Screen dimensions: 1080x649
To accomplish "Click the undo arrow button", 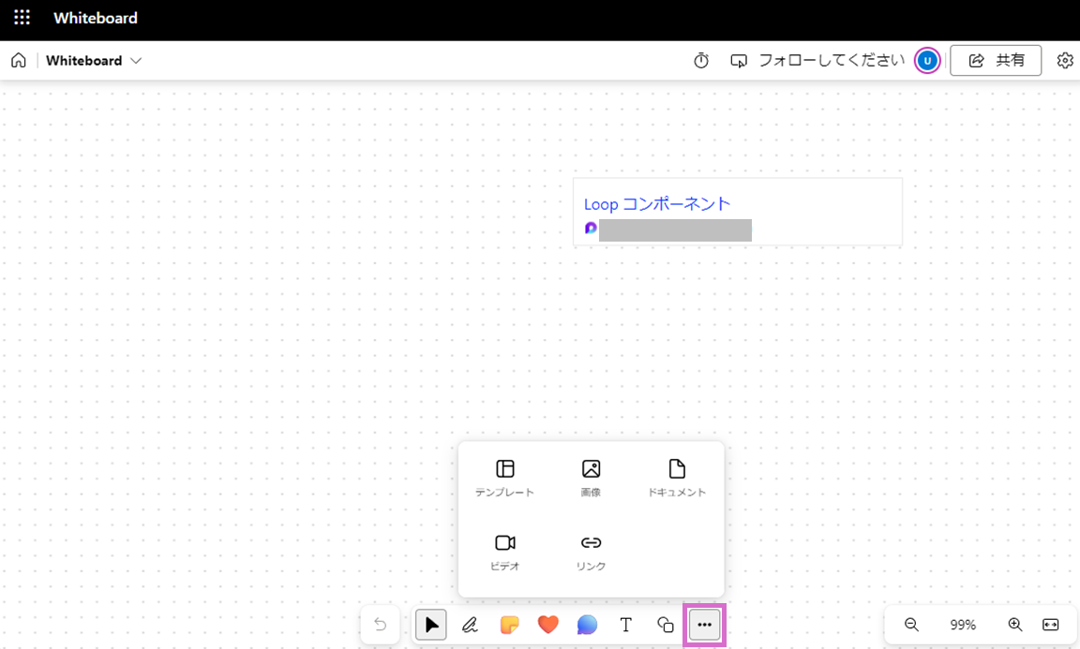I will click(381, 625).
